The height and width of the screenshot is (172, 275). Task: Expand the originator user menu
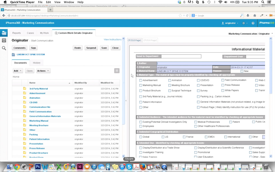pyautogui.click(x=229, y=23)
